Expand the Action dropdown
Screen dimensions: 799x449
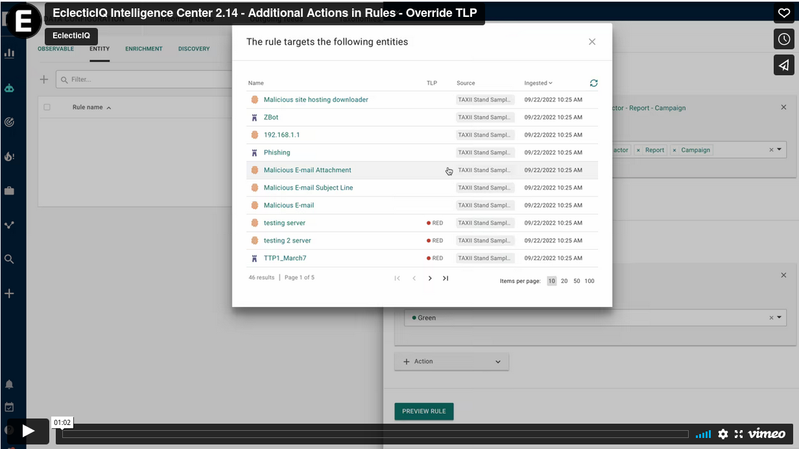451,361
